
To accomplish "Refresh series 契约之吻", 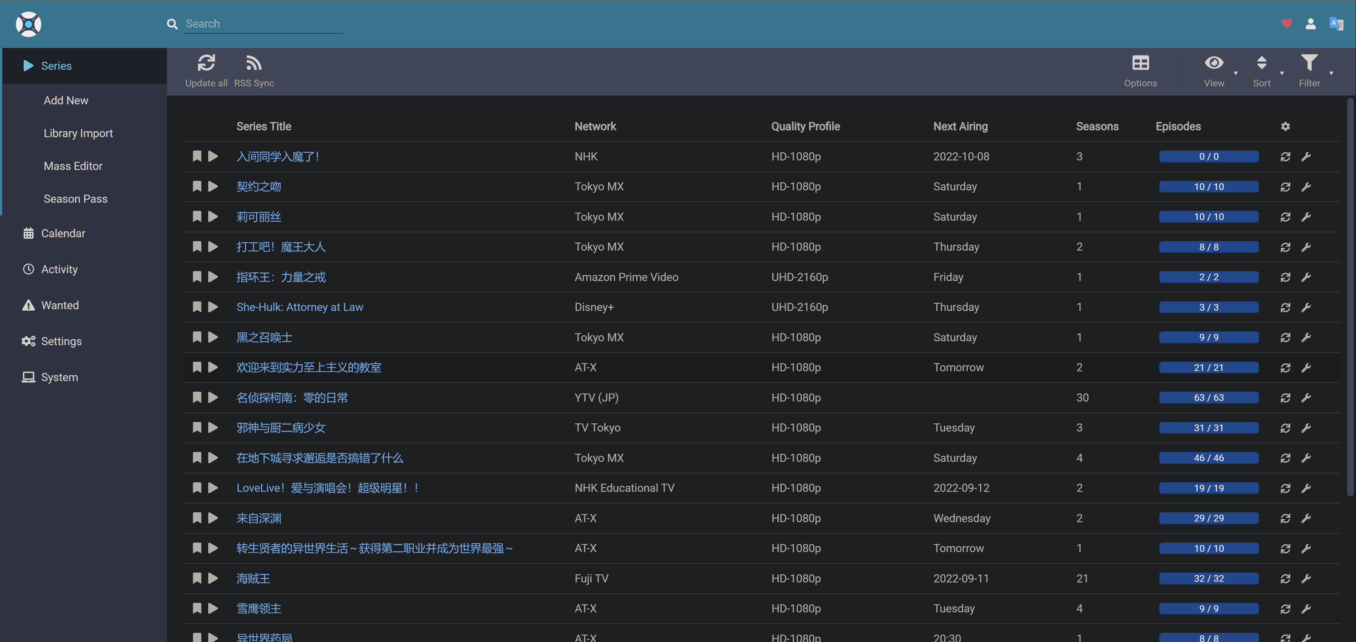I will pos(1285,187).
